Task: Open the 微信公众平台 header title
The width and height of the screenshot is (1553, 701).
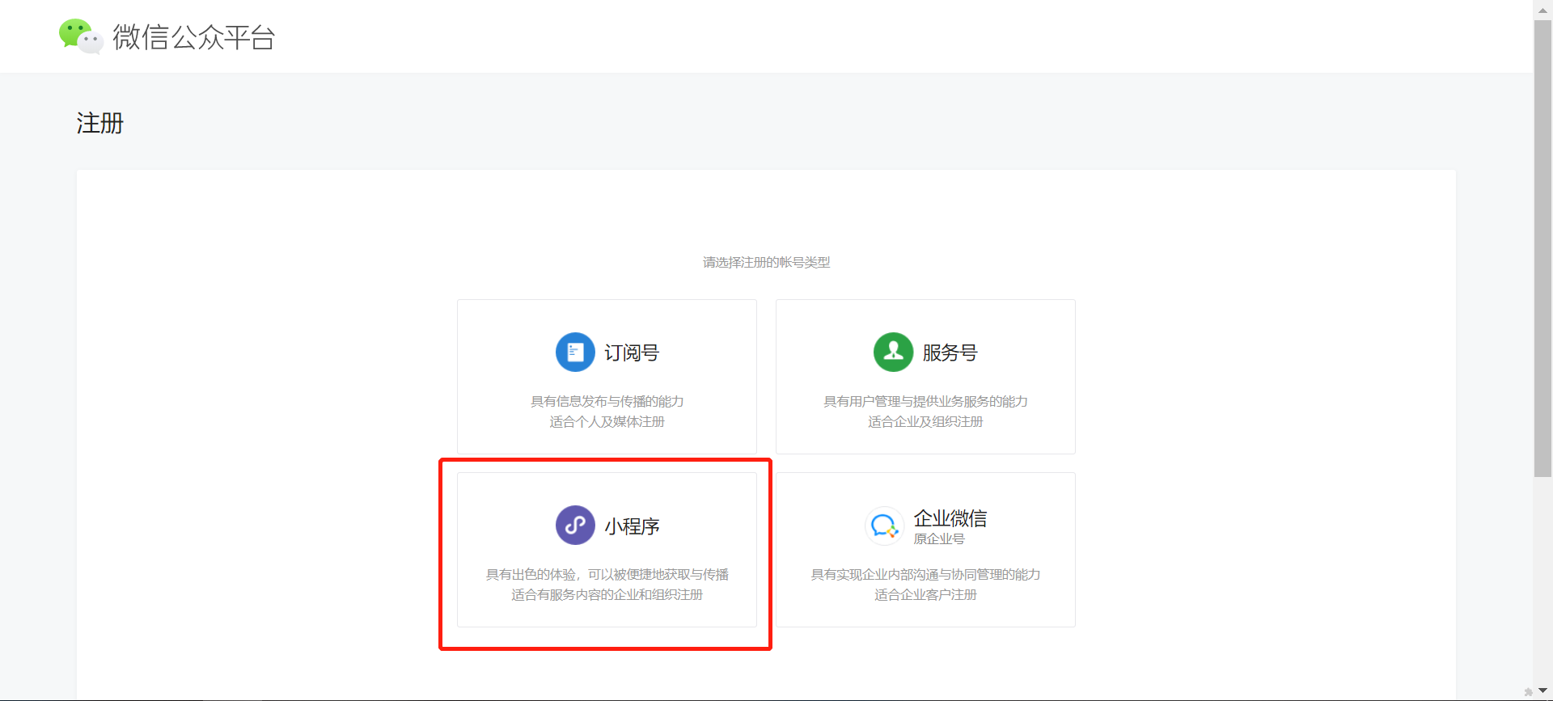Action: [x=194, y=37]
